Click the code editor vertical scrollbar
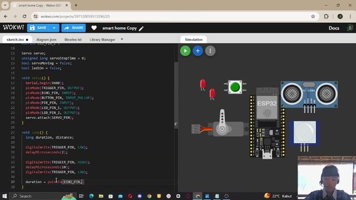This screenshot has height=200, width=356. pos(176,95)
